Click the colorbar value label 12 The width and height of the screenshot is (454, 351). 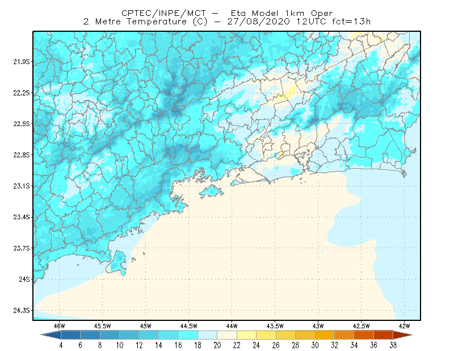pyautogui.click(x=139, y=345)
